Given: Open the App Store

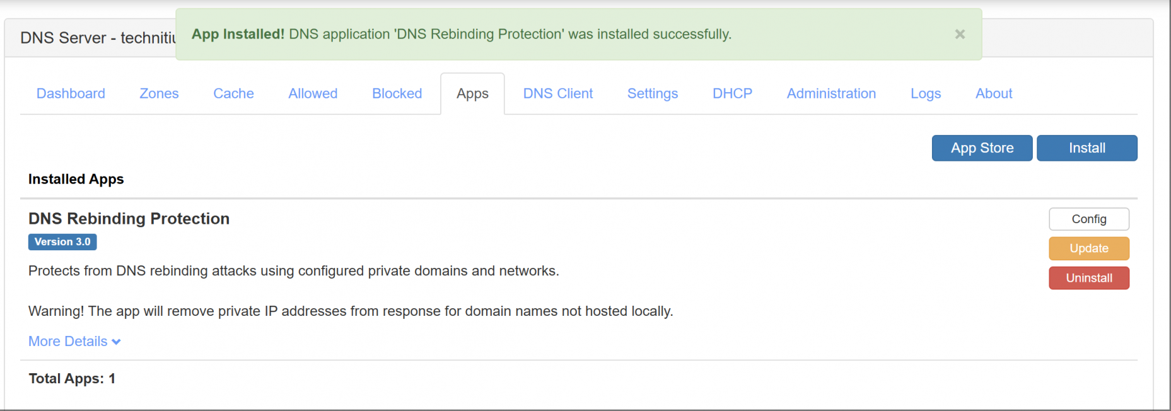Looking at the screenshot, I should (982, 148).
